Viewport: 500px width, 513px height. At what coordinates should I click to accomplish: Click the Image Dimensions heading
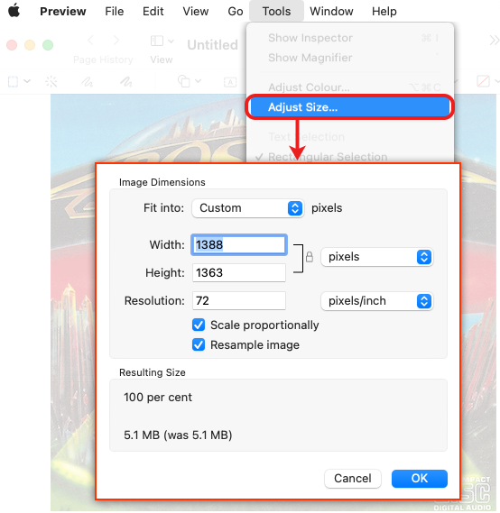tap(162, 182)
